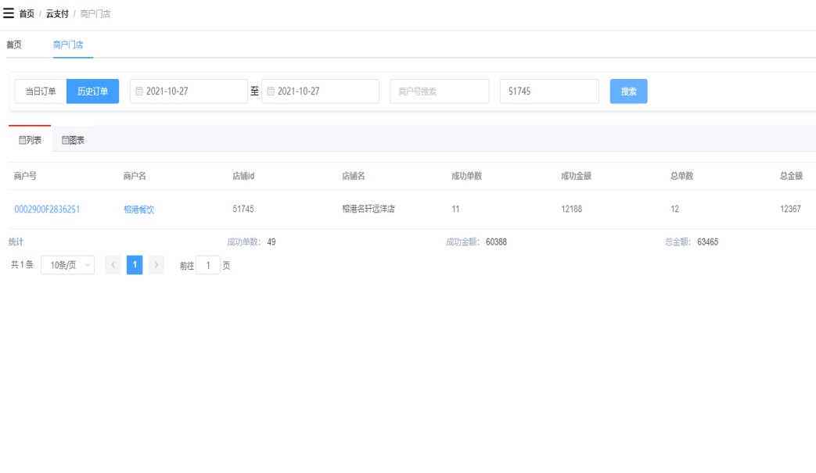Go to next page arrow
Screen dimensions: 816x473
[156, 265]
